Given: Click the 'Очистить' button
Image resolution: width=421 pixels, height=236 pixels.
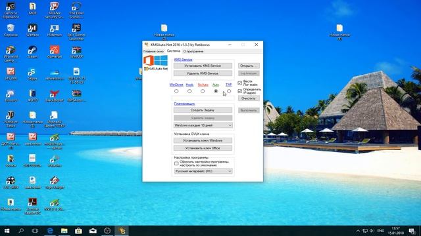Looking at the screenshot, I should [249, 98].
